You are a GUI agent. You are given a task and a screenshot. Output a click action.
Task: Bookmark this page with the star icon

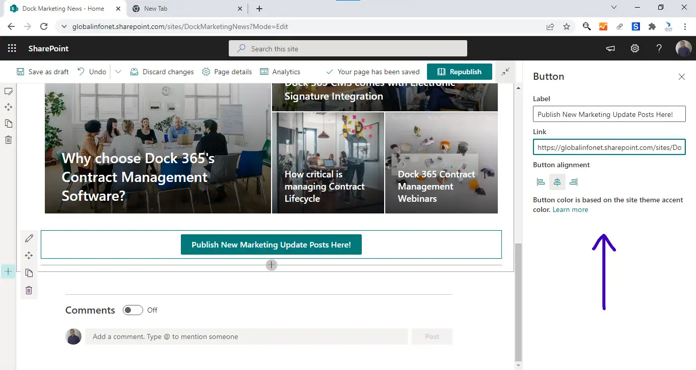(567, 26)
